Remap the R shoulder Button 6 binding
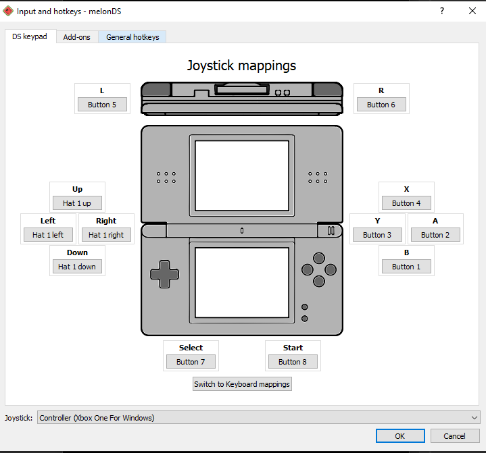This screenshot has width=486, height=453. (x=381, y=105)
